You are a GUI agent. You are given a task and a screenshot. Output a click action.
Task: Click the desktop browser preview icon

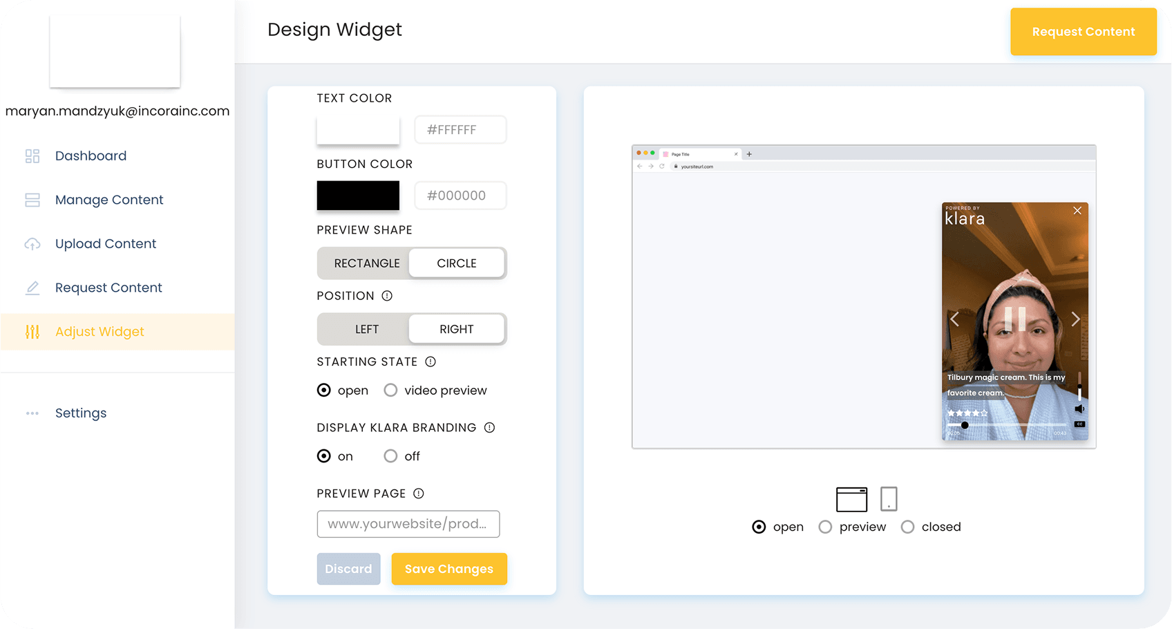851,499
